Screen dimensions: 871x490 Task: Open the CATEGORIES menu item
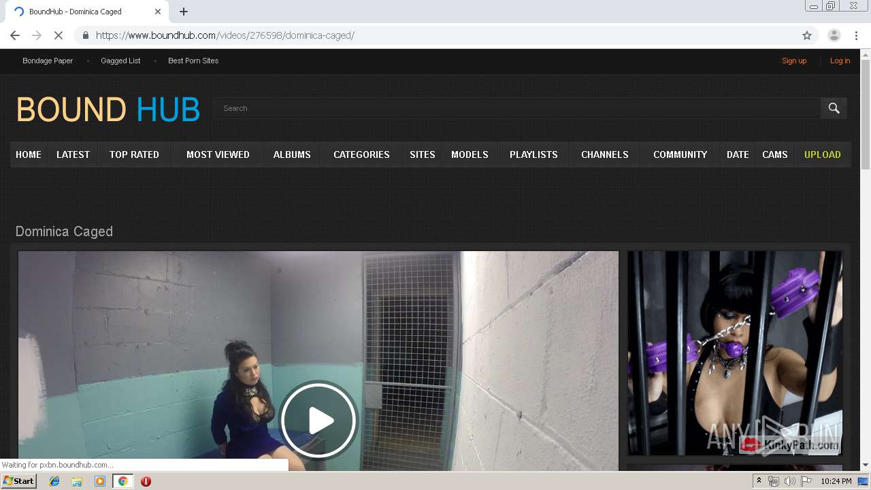(x=361, y=154)
